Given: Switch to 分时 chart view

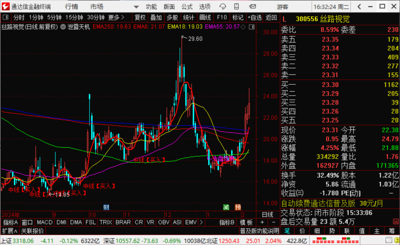Looking at the screenshot, I should 19,17.
